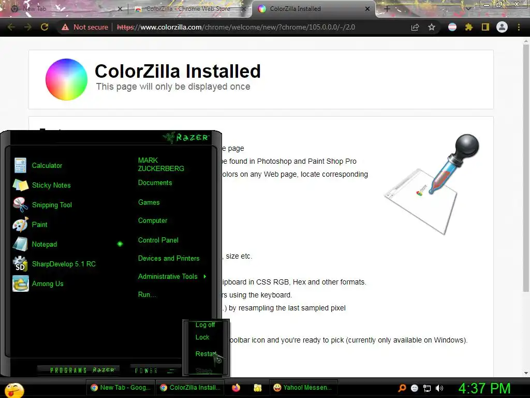Click round white tray icon

pos(415,388)
